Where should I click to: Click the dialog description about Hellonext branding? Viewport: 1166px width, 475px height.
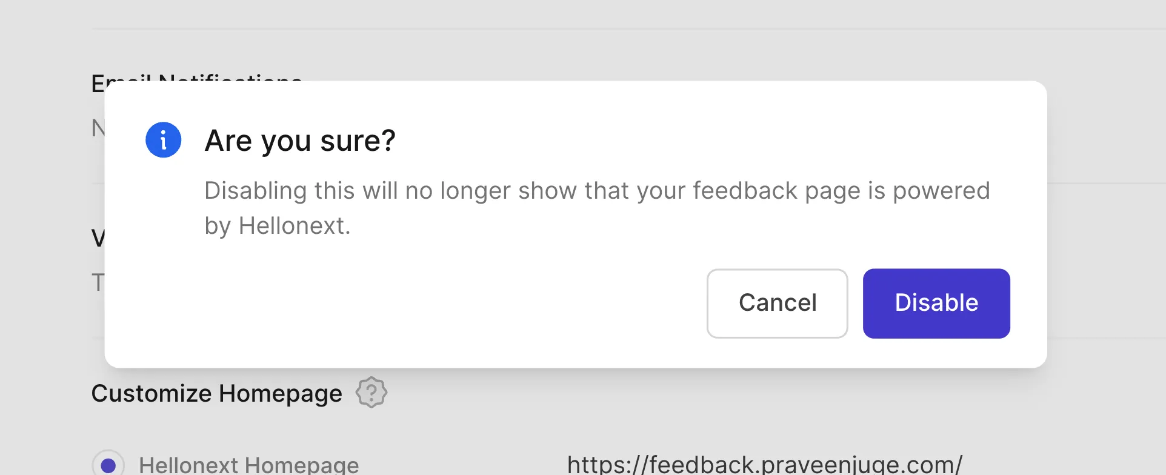coord(597,207)
